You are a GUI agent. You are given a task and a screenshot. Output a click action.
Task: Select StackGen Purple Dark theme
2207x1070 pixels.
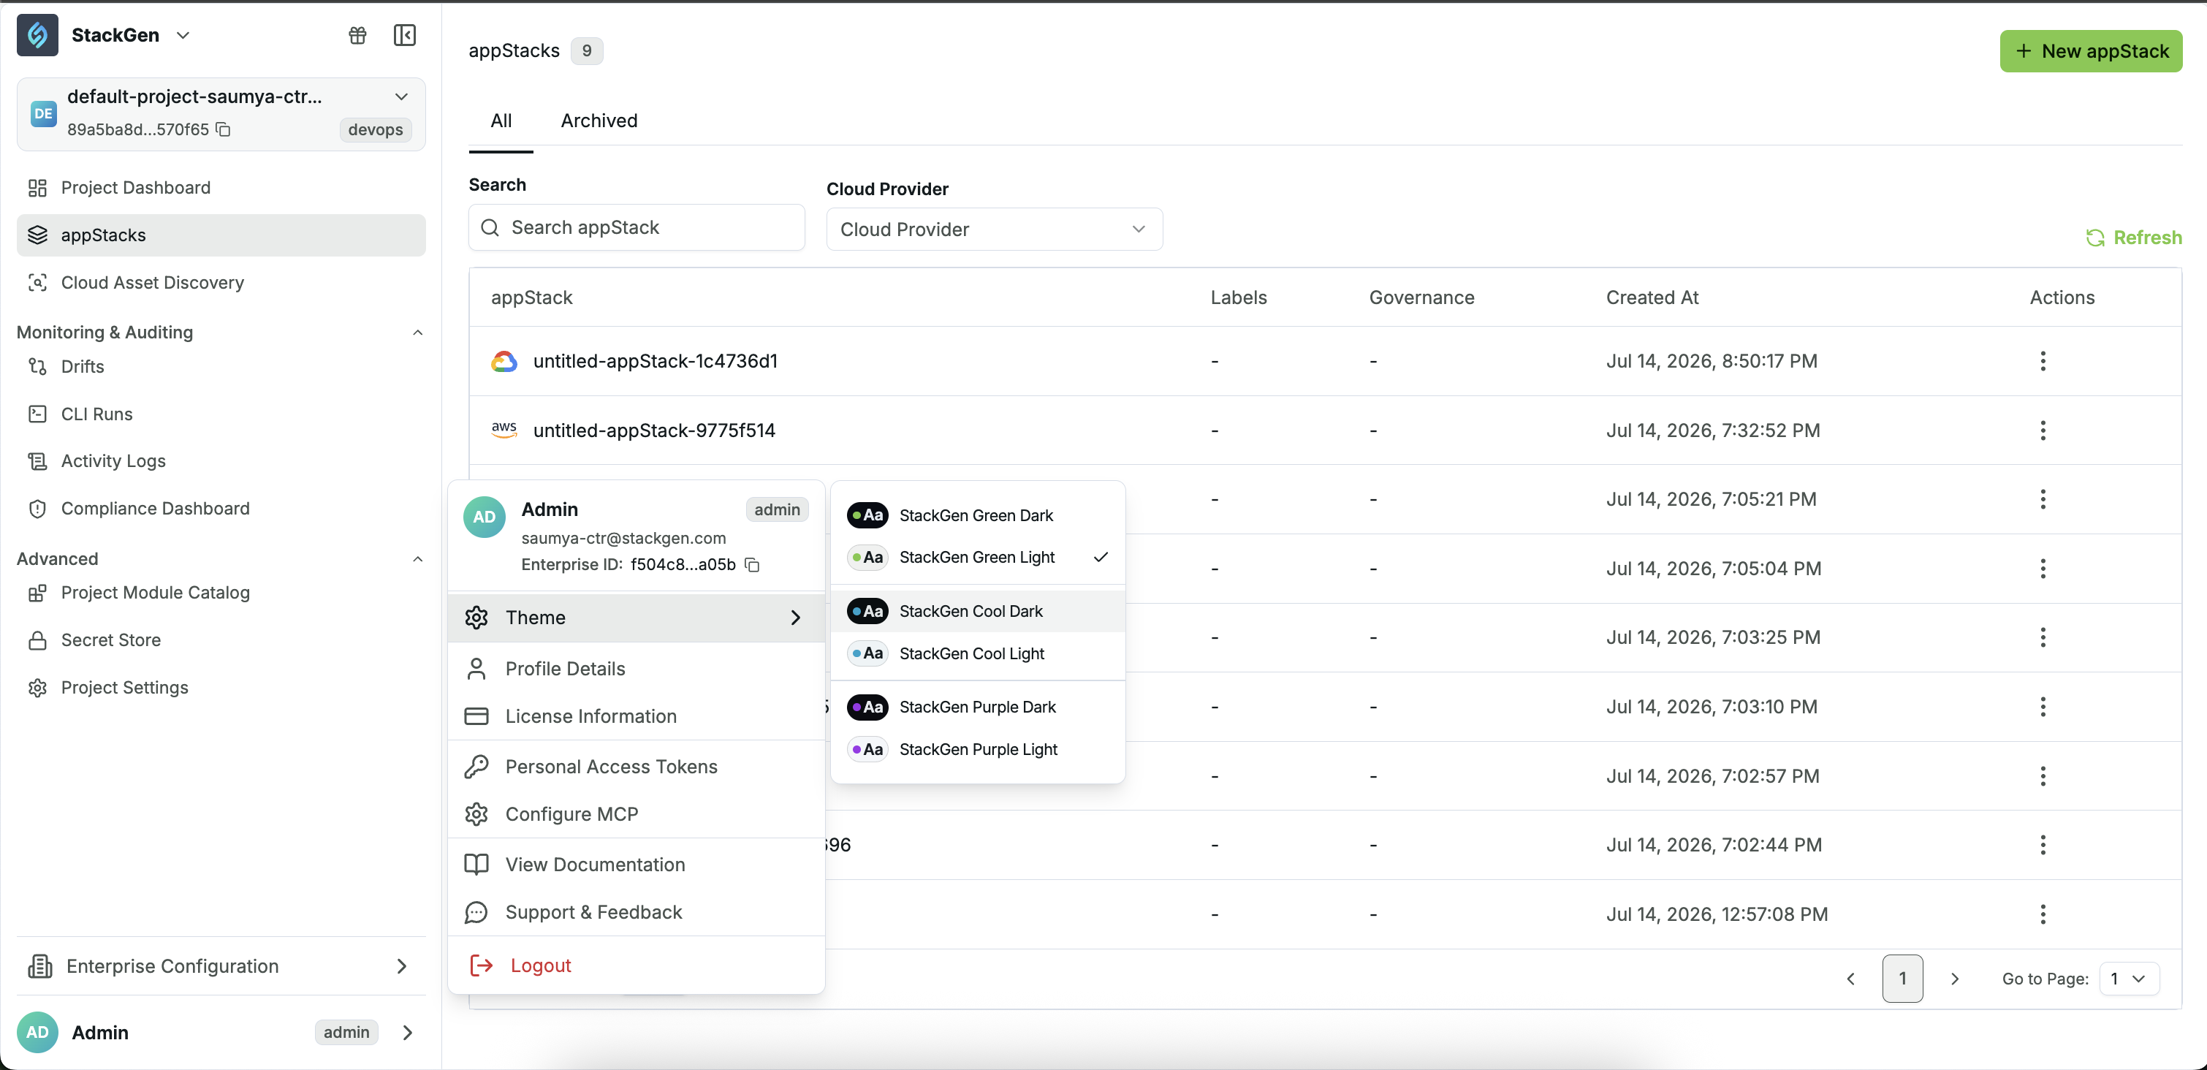pyautogui.click(x=978, y=707)
